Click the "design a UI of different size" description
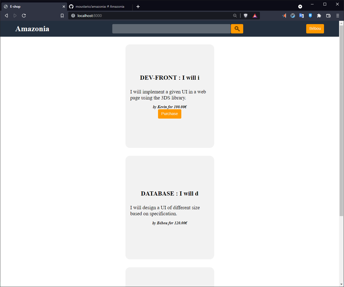The width and height of the screenshot is (344, 287). 165,211
